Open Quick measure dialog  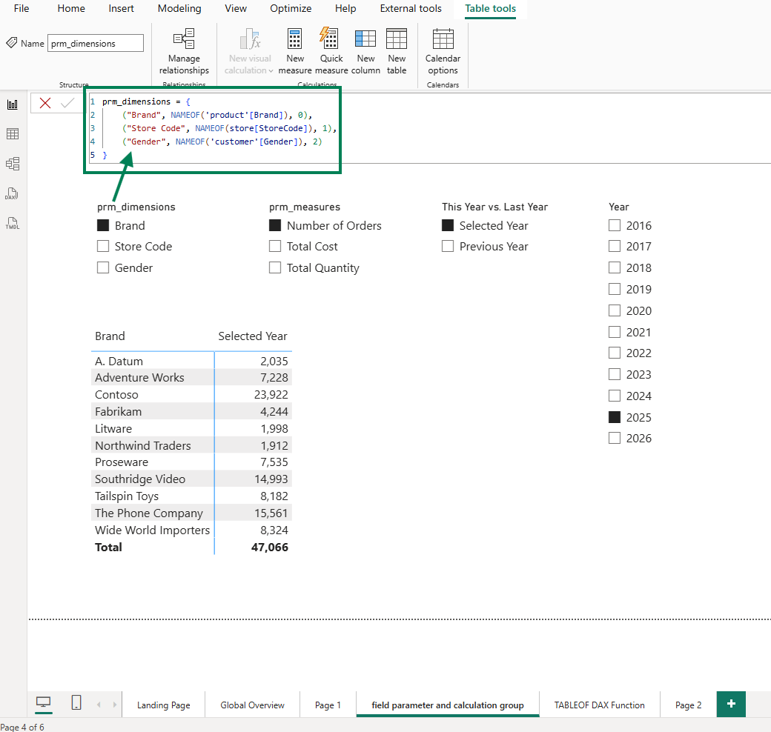pos(331,51)
